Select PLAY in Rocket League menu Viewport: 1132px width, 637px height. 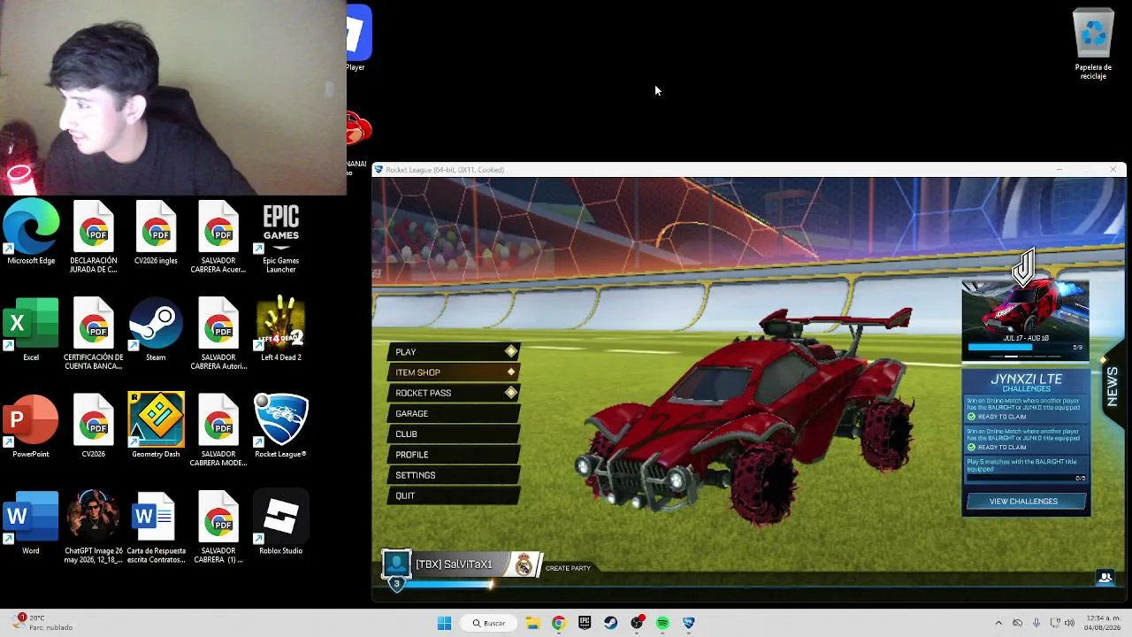[454, 352]
